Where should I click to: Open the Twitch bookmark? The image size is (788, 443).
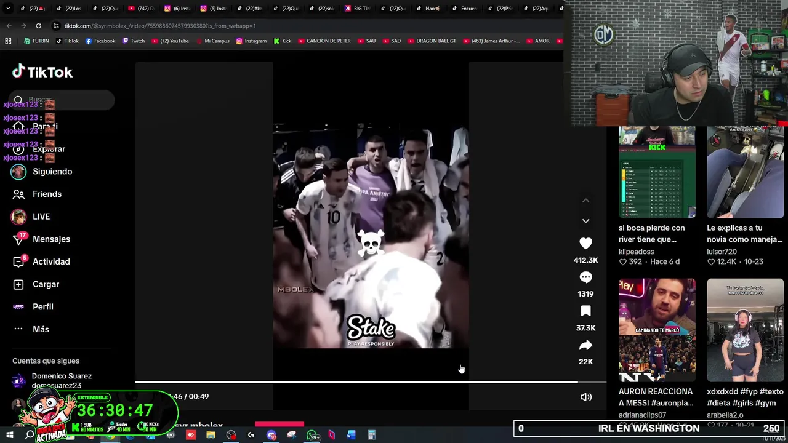pyautogui.click(x=134, y=41)
